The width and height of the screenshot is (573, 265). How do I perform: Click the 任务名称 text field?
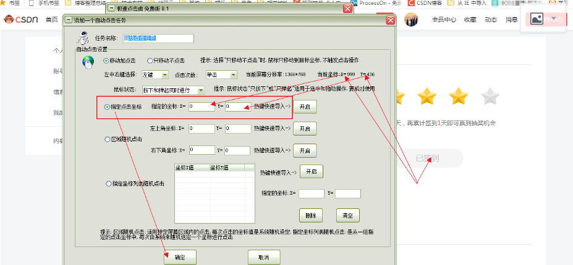tap(158, 38)
